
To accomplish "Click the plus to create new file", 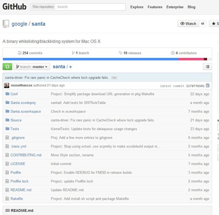I will pos(71,67).
